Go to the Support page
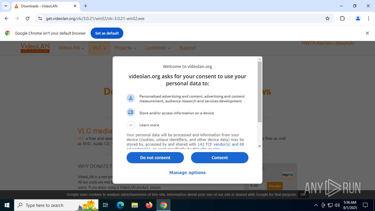 pos(187,48)
